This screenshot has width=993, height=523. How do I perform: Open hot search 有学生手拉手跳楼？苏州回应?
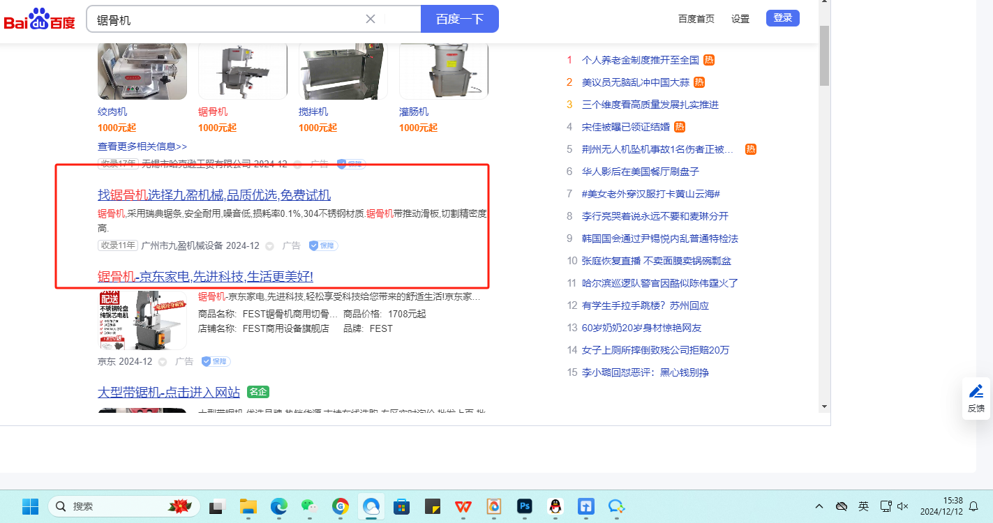pos(645,305)
